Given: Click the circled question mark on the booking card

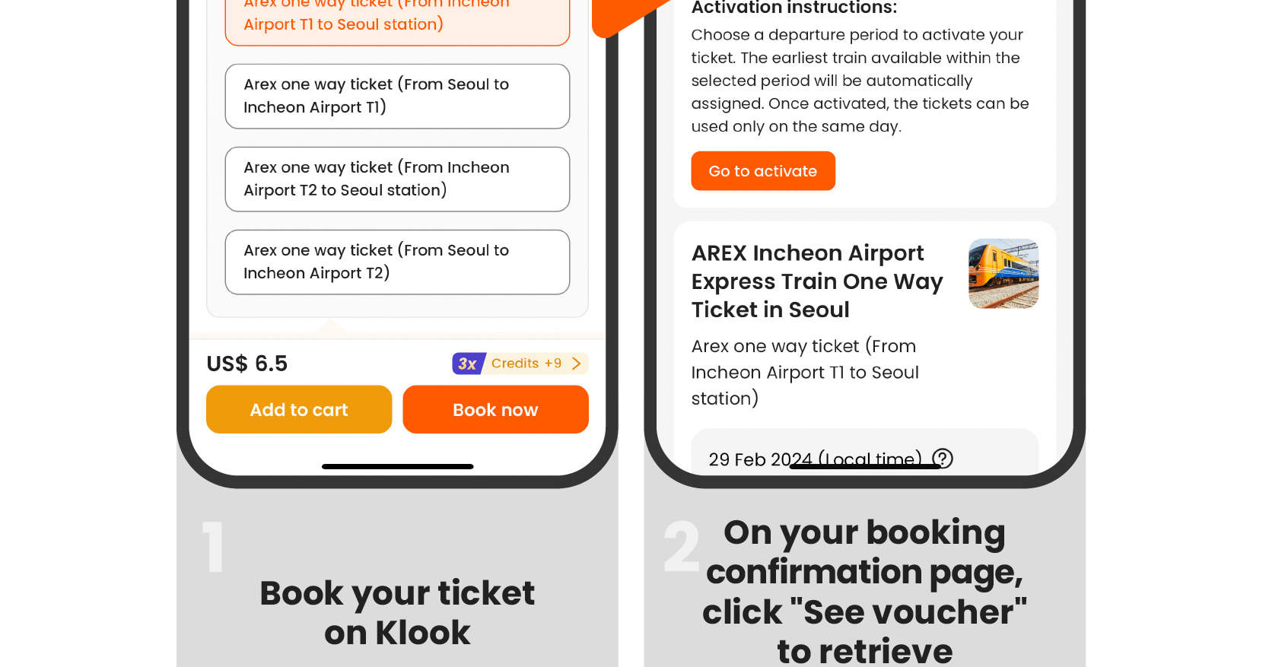Looking at the screenshot, I should 943,458.
